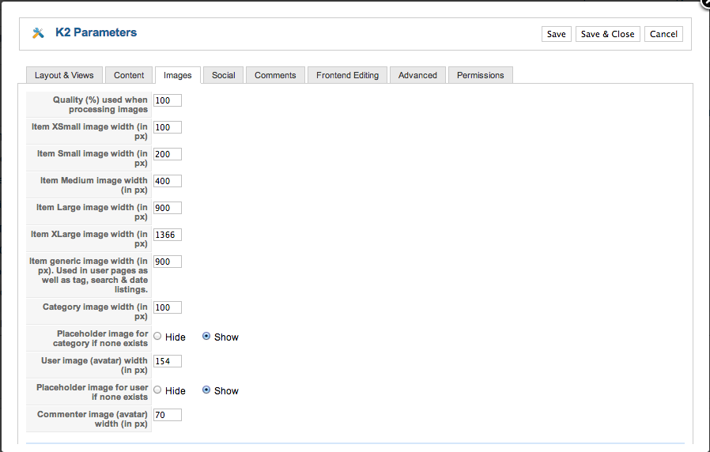Image resolution: width=710 pixels, height=452 pixels.
Task: Select the Images tab
Action: click(177, 75)
